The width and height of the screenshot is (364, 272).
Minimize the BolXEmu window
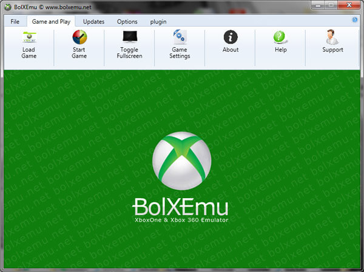(318, 5)
